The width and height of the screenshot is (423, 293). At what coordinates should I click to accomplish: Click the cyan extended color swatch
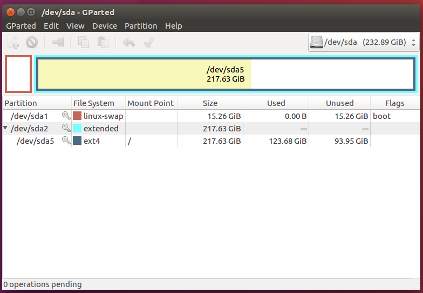tap(77, 128)
